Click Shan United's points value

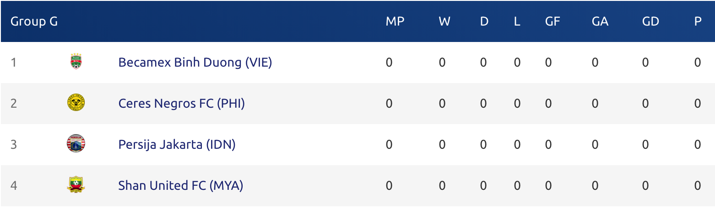point(698,186)
